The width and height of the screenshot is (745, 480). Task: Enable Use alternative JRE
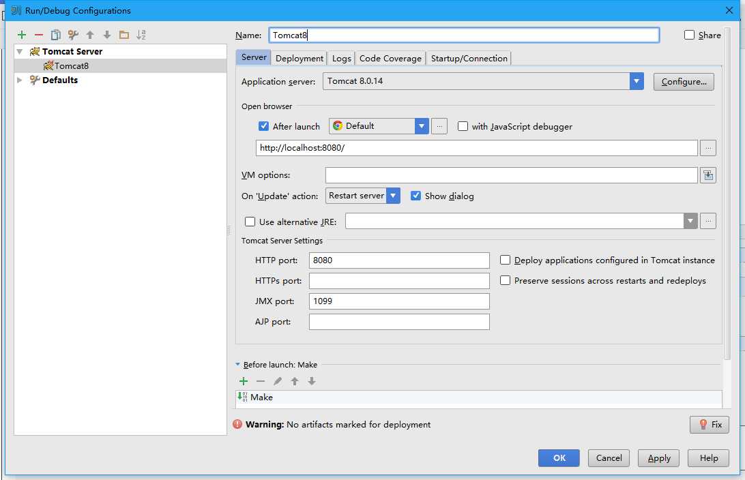pyautogui.click(x=250, y=221)
